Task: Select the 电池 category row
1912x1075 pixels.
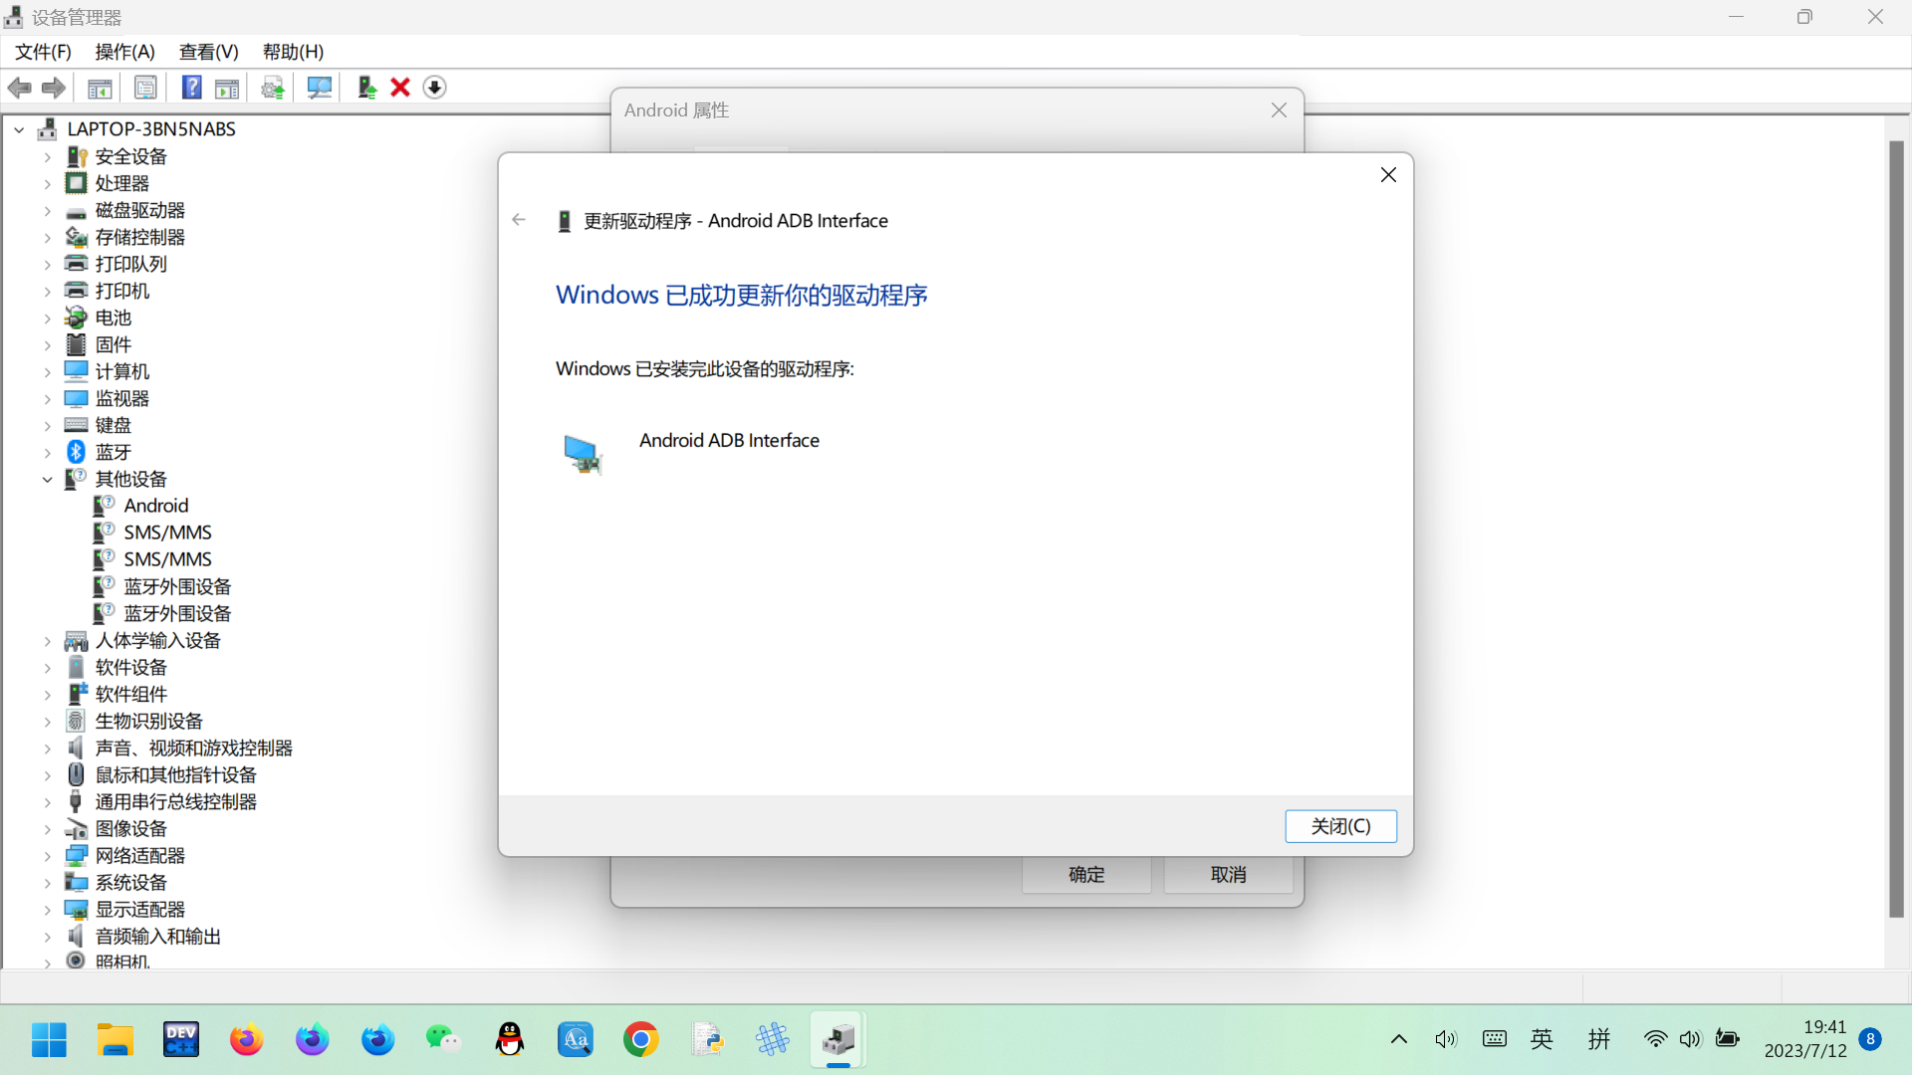Action: [x=114, y=319]
